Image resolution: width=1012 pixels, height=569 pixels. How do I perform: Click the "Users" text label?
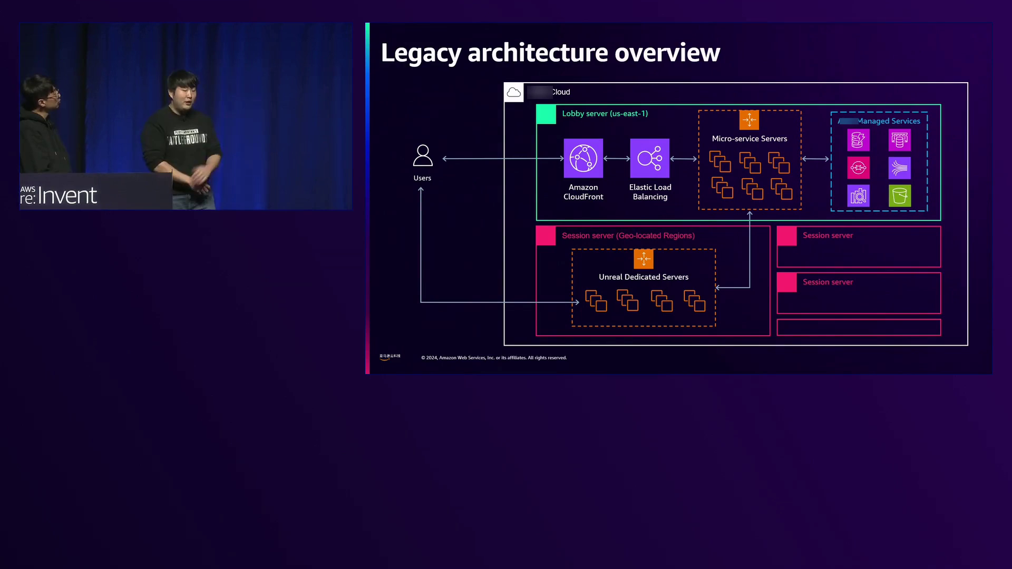click(x=422, y=178)
